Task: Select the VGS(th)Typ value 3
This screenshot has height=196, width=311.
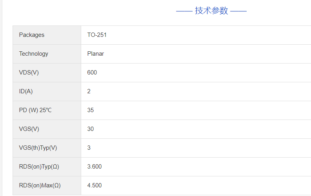Action: pyautogui.click(x=89, y=148)
